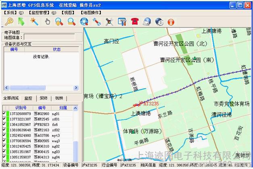Select plate 苏NG2960 in the list
Screen dimensions: 253x169
coord(42,113)
